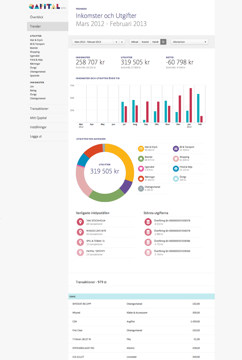The image size is (242, 360).
Task: Click the Shopping shirt icon
Action: tap(176, 159)
